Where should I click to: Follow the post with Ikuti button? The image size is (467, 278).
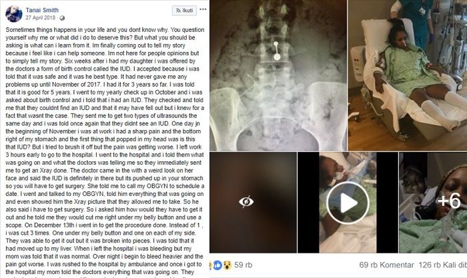pos(184,11)
